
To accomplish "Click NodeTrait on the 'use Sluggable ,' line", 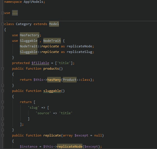I will pos(52,41).
